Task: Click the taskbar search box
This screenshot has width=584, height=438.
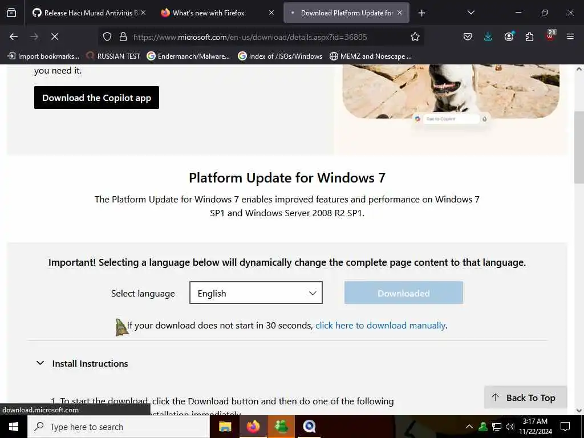Action: 119,427
